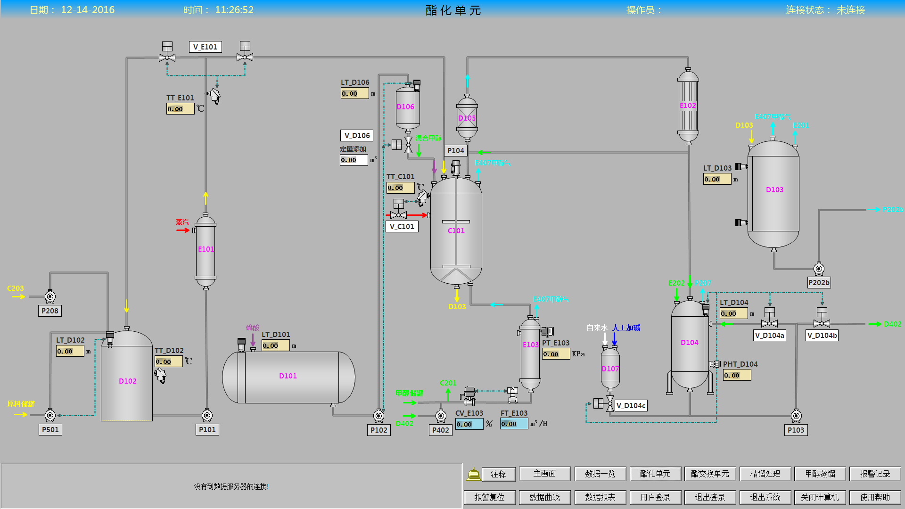This screenshot has height=509, width=905.
Task: Click the CV_E103 control valve icon
Action: click(x=469, y=396)
